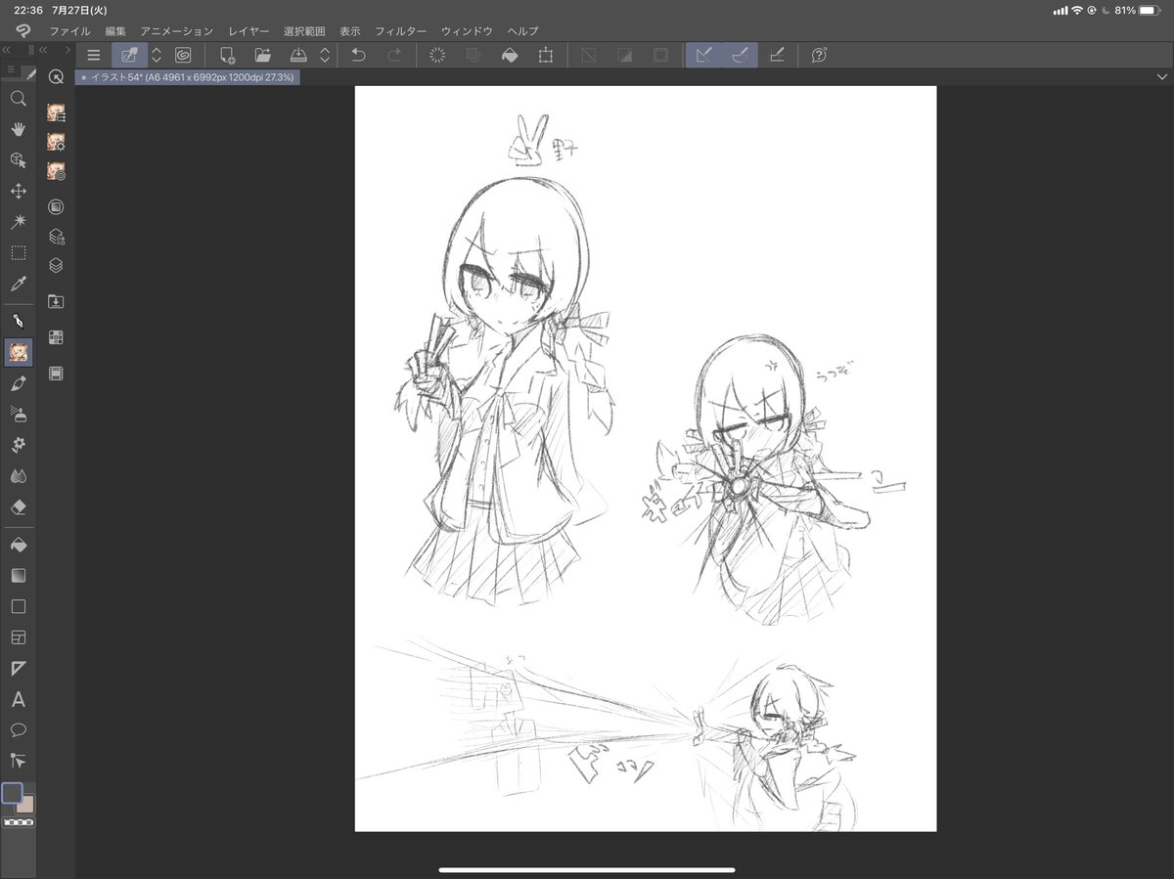Open Clip Studio spiral icon

pos(183,55)
